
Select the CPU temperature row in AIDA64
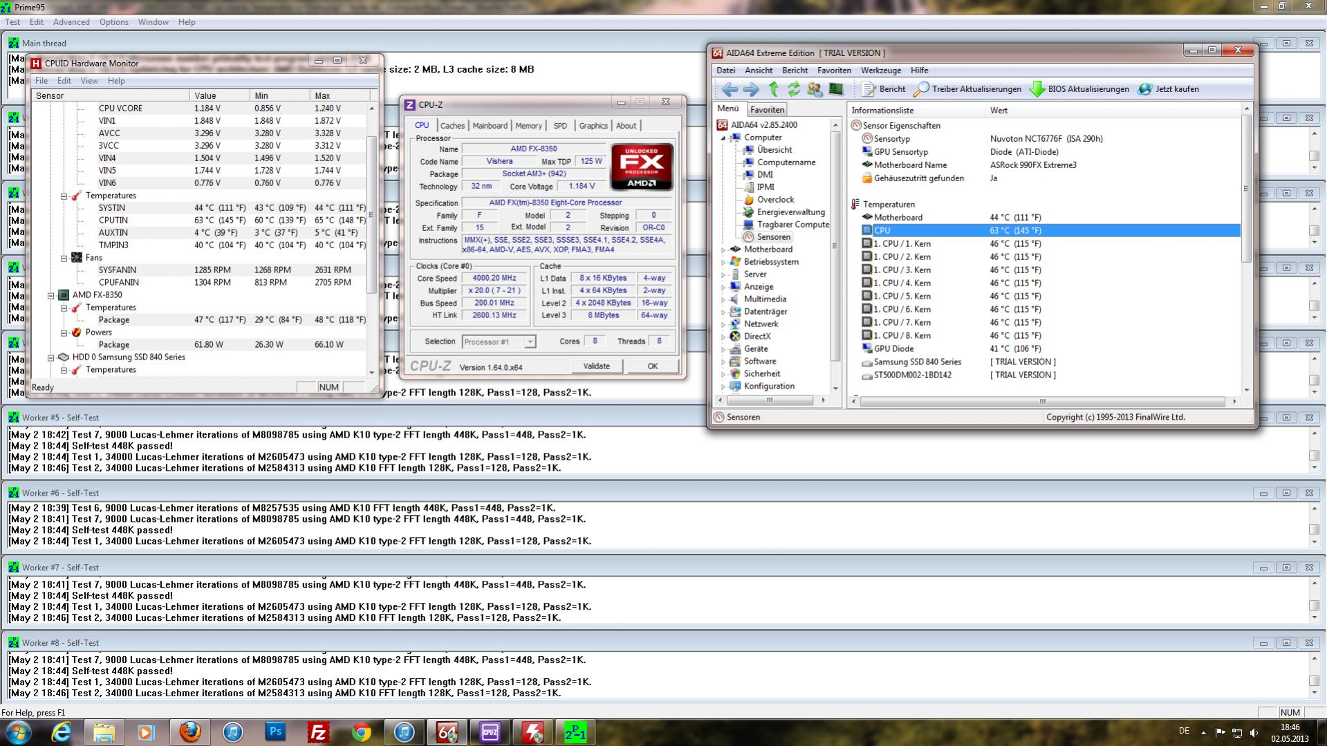click(x=1050, y=231)
